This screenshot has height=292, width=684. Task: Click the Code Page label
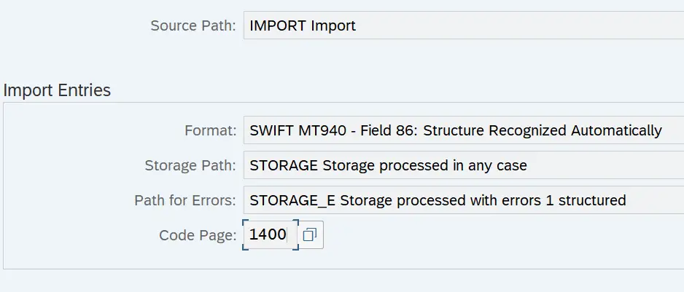point(198,235)
